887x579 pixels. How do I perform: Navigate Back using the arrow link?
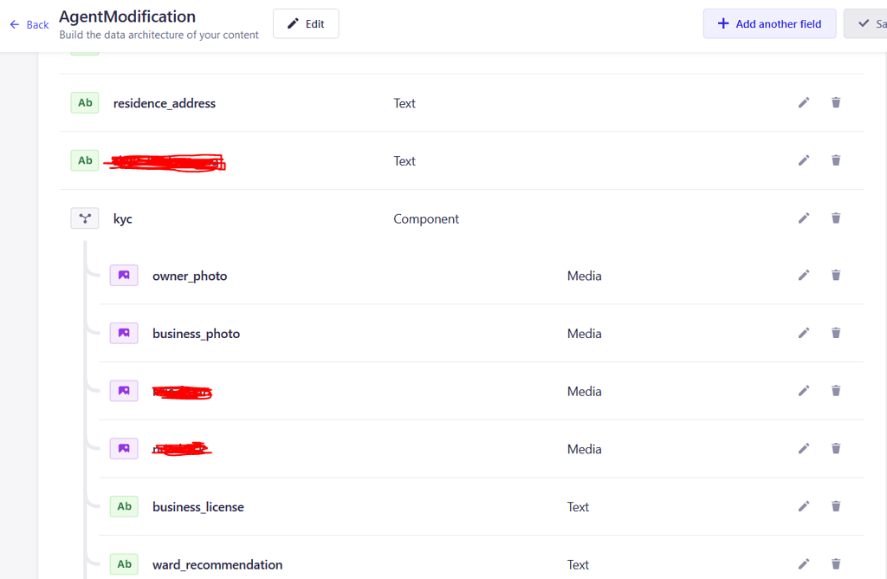(x=28, y=25)
